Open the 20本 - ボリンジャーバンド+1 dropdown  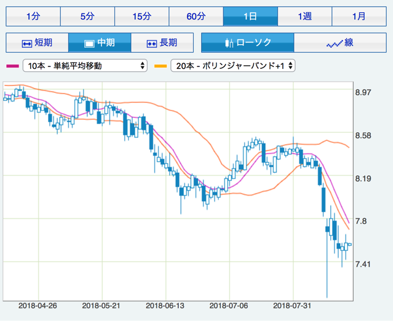coord(233,66)
